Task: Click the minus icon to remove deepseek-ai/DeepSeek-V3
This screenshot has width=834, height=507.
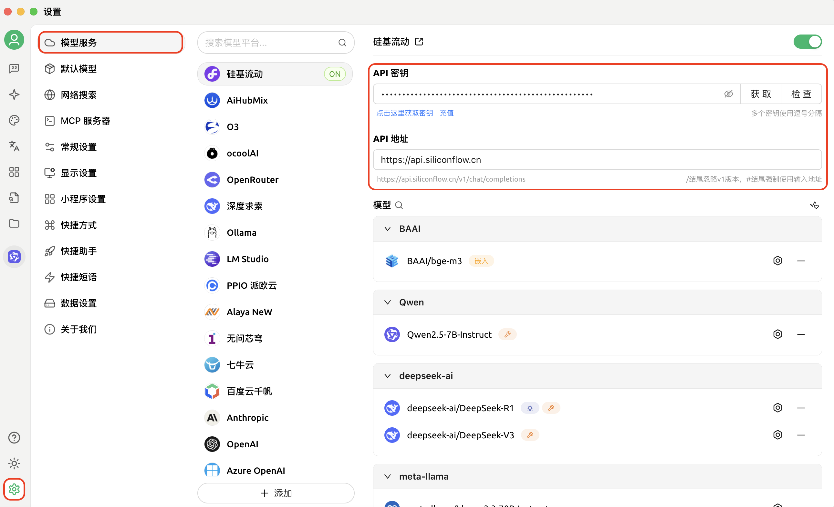Action: click(801, 435)
